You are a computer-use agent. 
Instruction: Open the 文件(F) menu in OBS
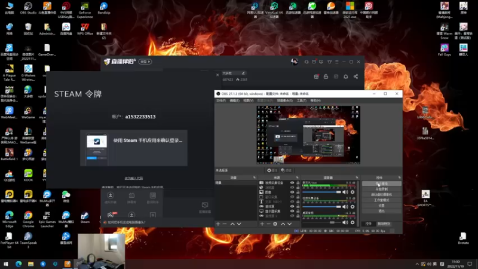tap(221, 100)
